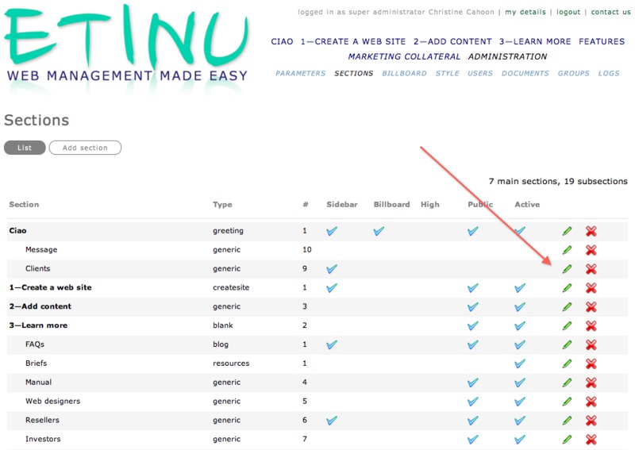
Task: Edit the Web designers section
Action: tap(567, 402)
